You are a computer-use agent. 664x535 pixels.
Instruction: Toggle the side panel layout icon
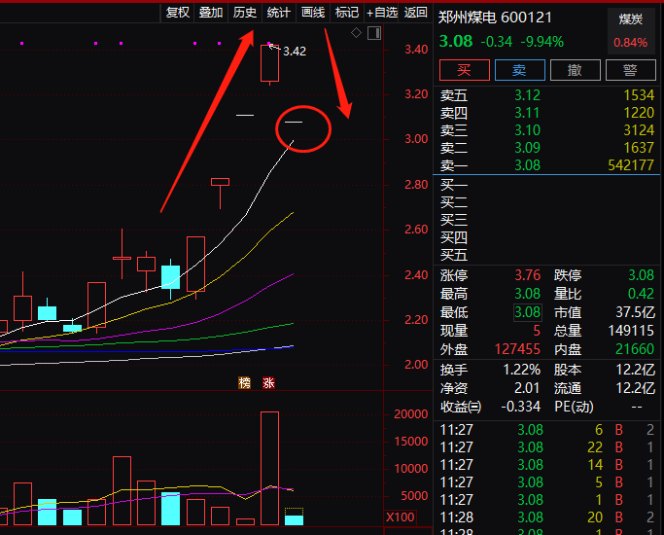(373, 33)
